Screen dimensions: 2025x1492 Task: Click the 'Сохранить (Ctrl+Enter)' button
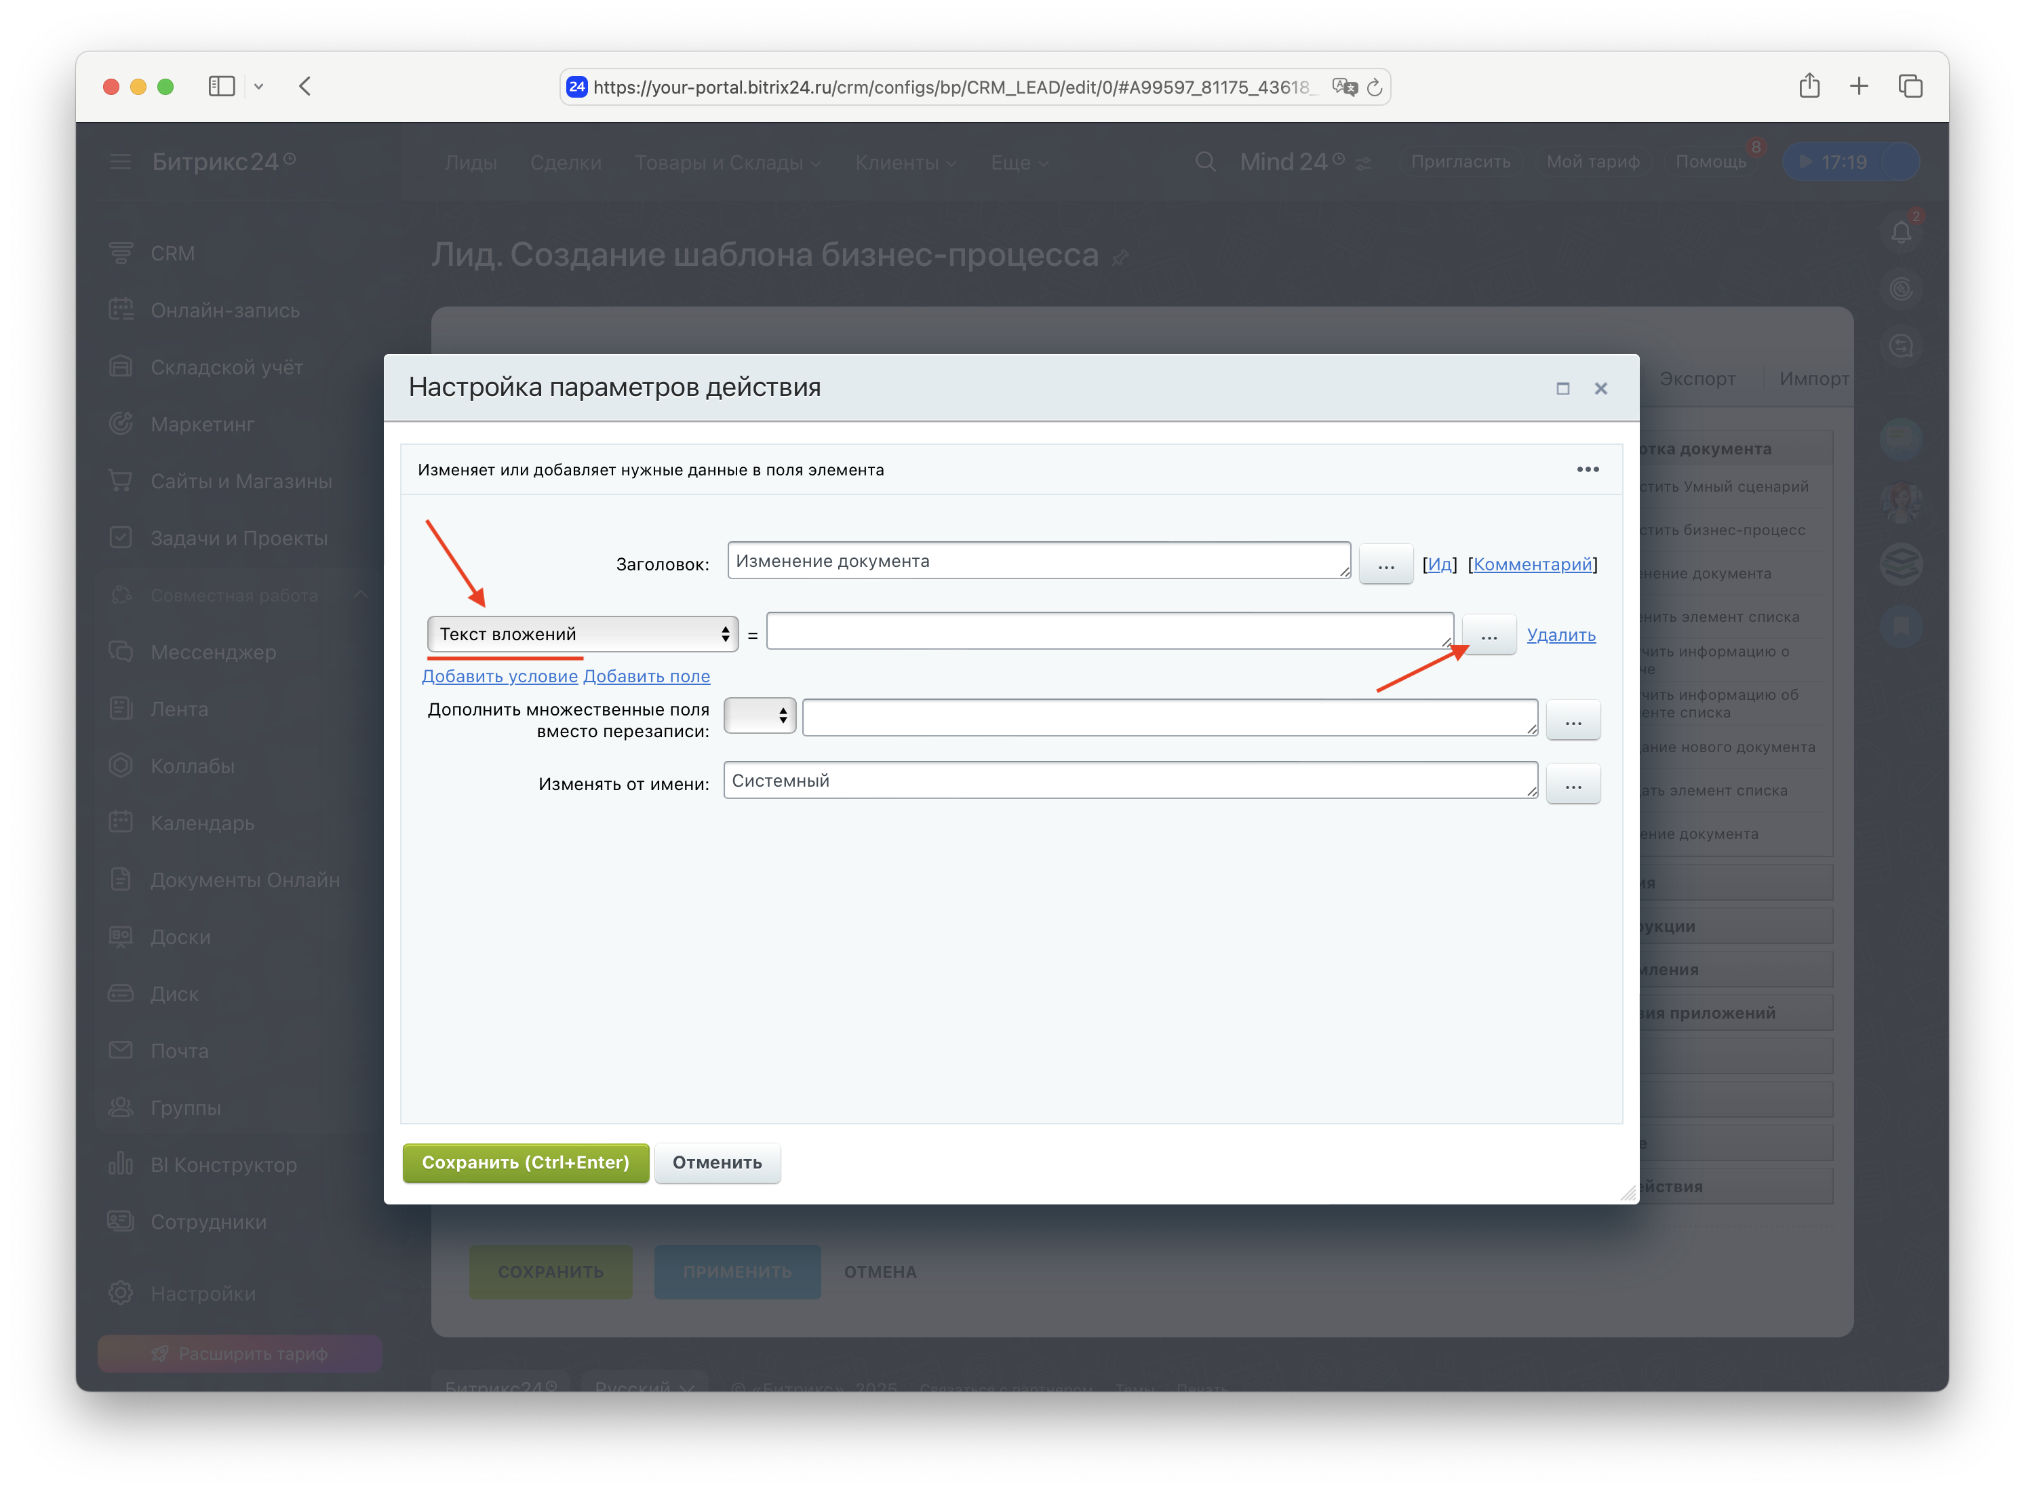click(525, 1162)
